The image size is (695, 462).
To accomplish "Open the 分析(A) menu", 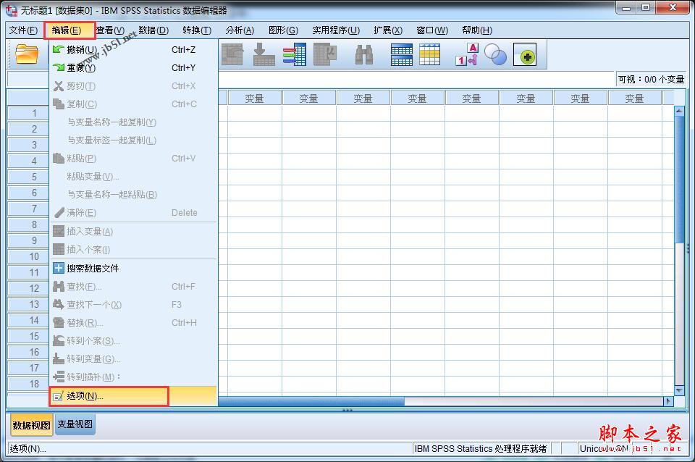I will [240, 30].
